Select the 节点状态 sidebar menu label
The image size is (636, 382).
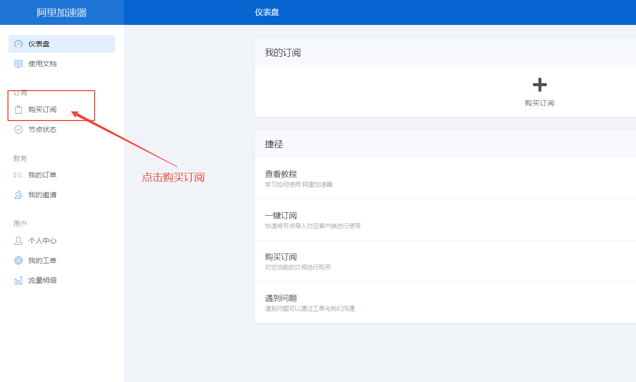click(42, 129)
